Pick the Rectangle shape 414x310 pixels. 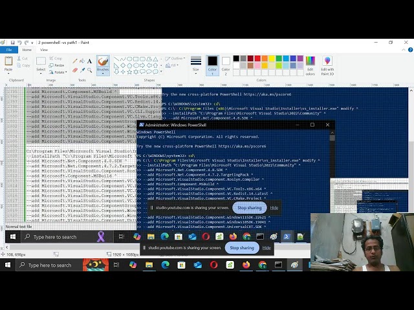point(136,59)
